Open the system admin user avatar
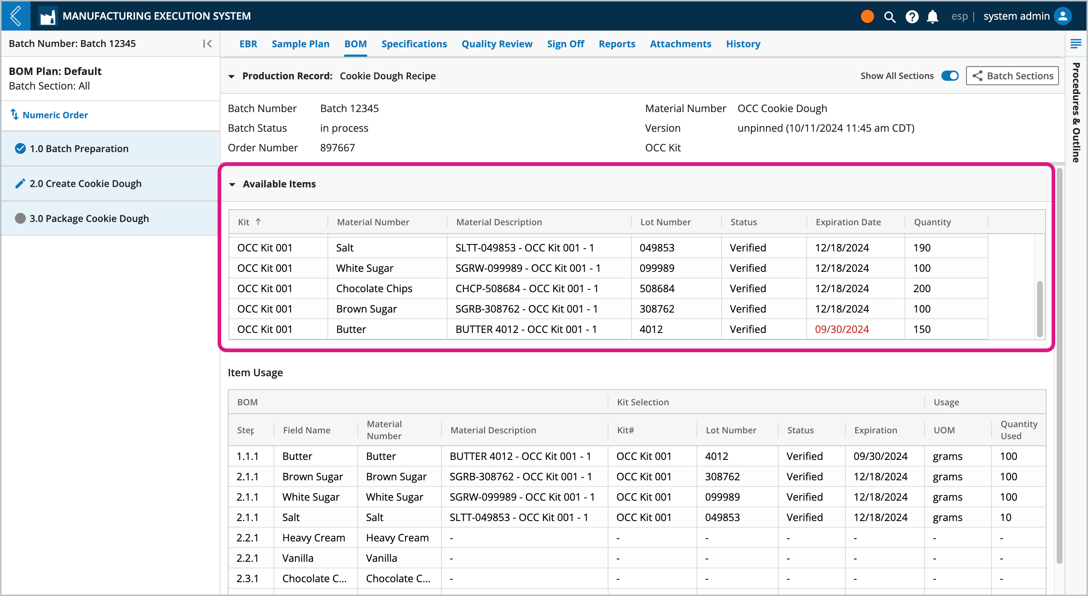Screen dimensions: 1088x596 click(x=1063, y=16)
